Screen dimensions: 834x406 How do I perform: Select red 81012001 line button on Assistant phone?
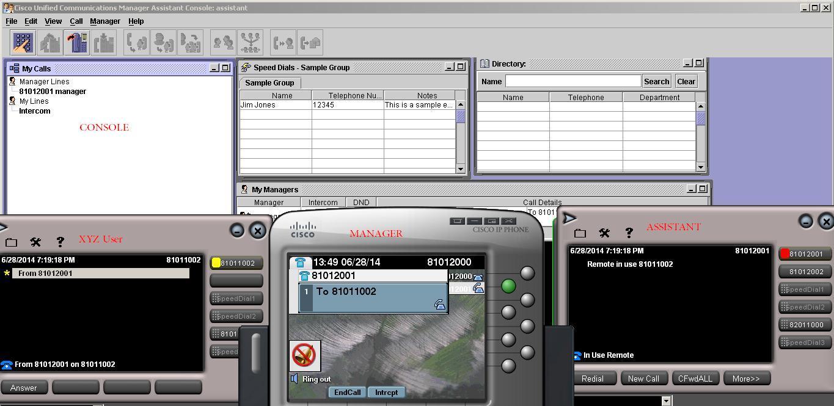pyautogui.click(x=805, y=254)
